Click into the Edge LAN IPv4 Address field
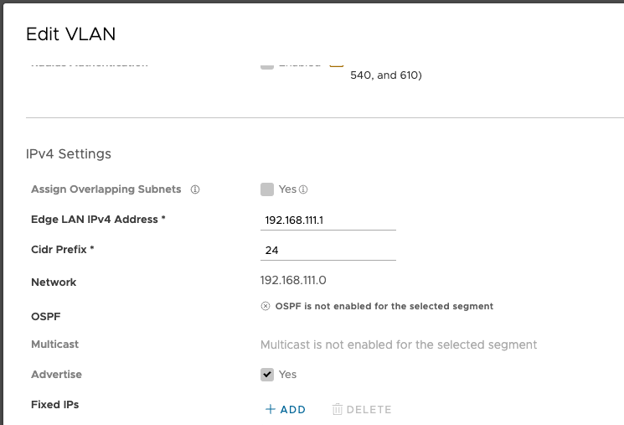Screen dimensions: 624x425 coord(328,220)
